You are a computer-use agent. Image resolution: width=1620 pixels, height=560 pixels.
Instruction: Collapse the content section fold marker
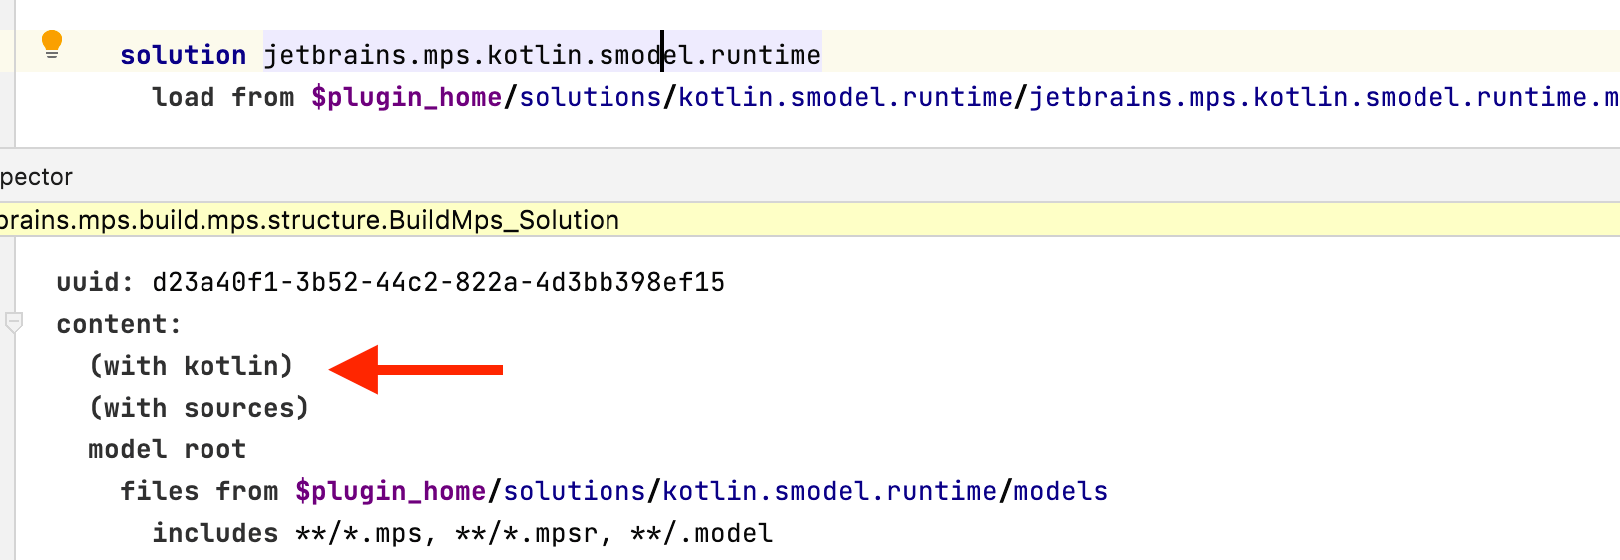14,323
